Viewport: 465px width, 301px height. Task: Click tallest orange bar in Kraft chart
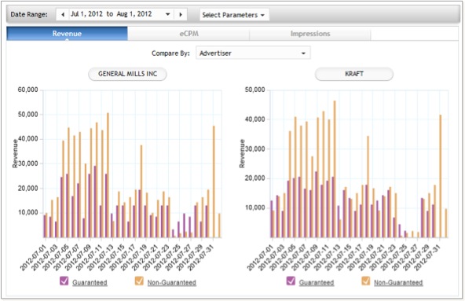pos(335,169)
